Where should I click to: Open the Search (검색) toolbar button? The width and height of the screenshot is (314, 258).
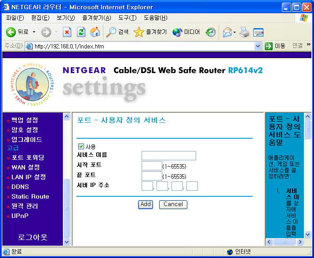tap(117, 32)
